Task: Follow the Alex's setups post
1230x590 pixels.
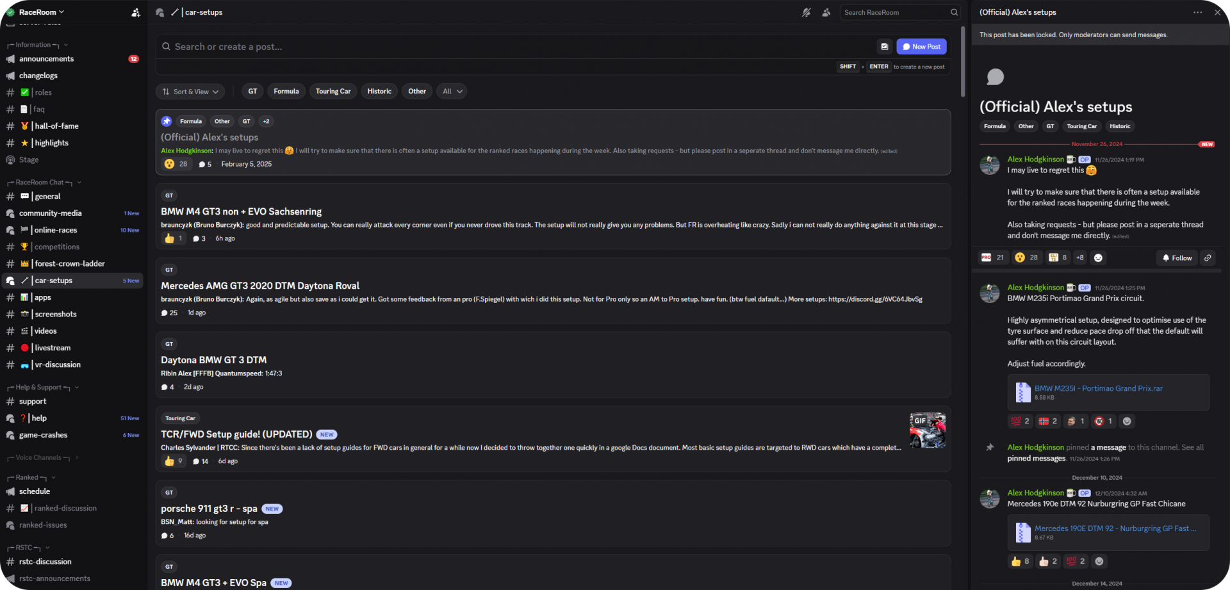Action: (1177, 258)
